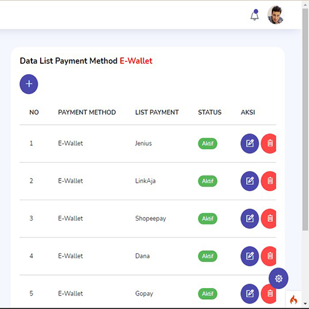Select the Shopeepay cell
The height and width of the screenshot is (309, 309).
click(151, 219)
